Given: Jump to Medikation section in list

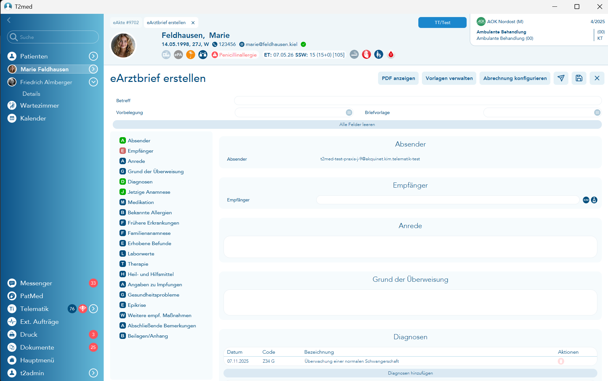Looking at the screenshot, I should click(x=141, y=202).
